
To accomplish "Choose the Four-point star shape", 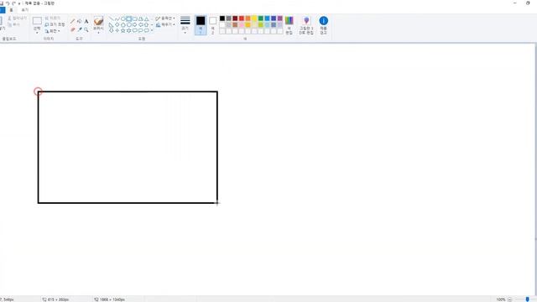I will pyautogui.click(x=117, y=30).
